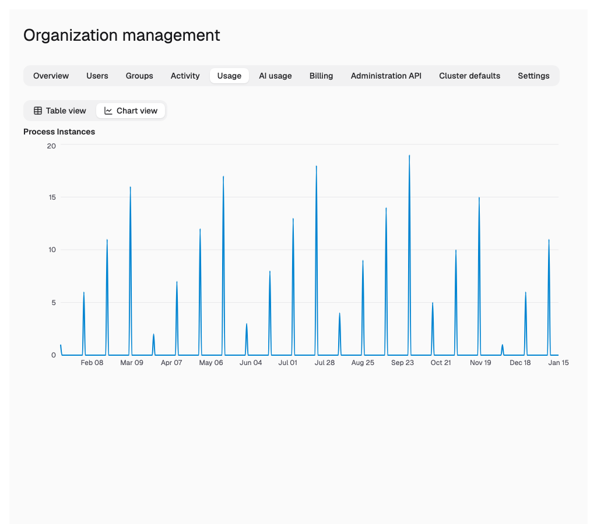The image size is (597, 524).
Task: Click the peak of 15 at Nov 19
Action: [x=479, y=198]
